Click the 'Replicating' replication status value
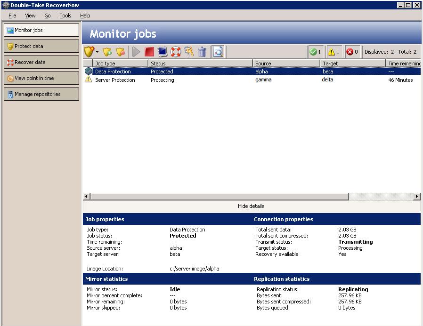 pyautogui.click(x=353, y=289)
